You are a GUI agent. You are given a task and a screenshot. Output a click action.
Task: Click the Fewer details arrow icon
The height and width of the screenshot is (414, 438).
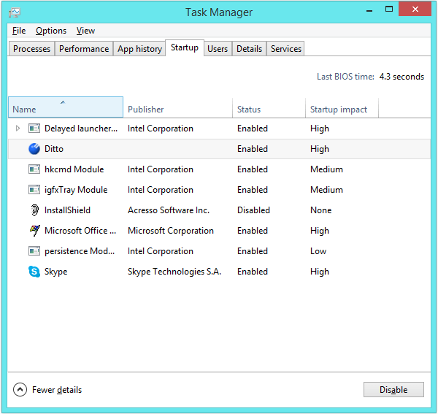tap(20, 389)
